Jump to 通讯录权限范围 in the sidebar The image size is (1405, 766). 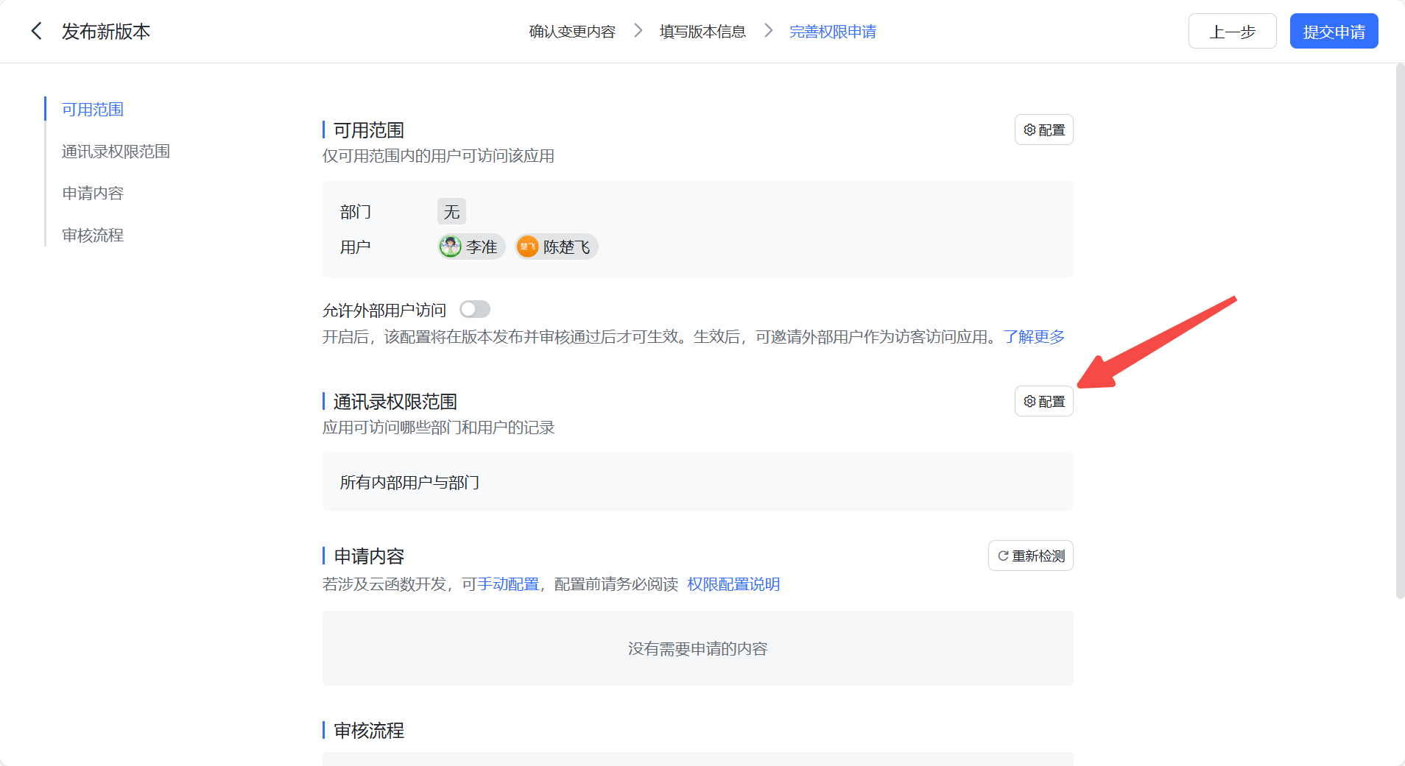116,152
